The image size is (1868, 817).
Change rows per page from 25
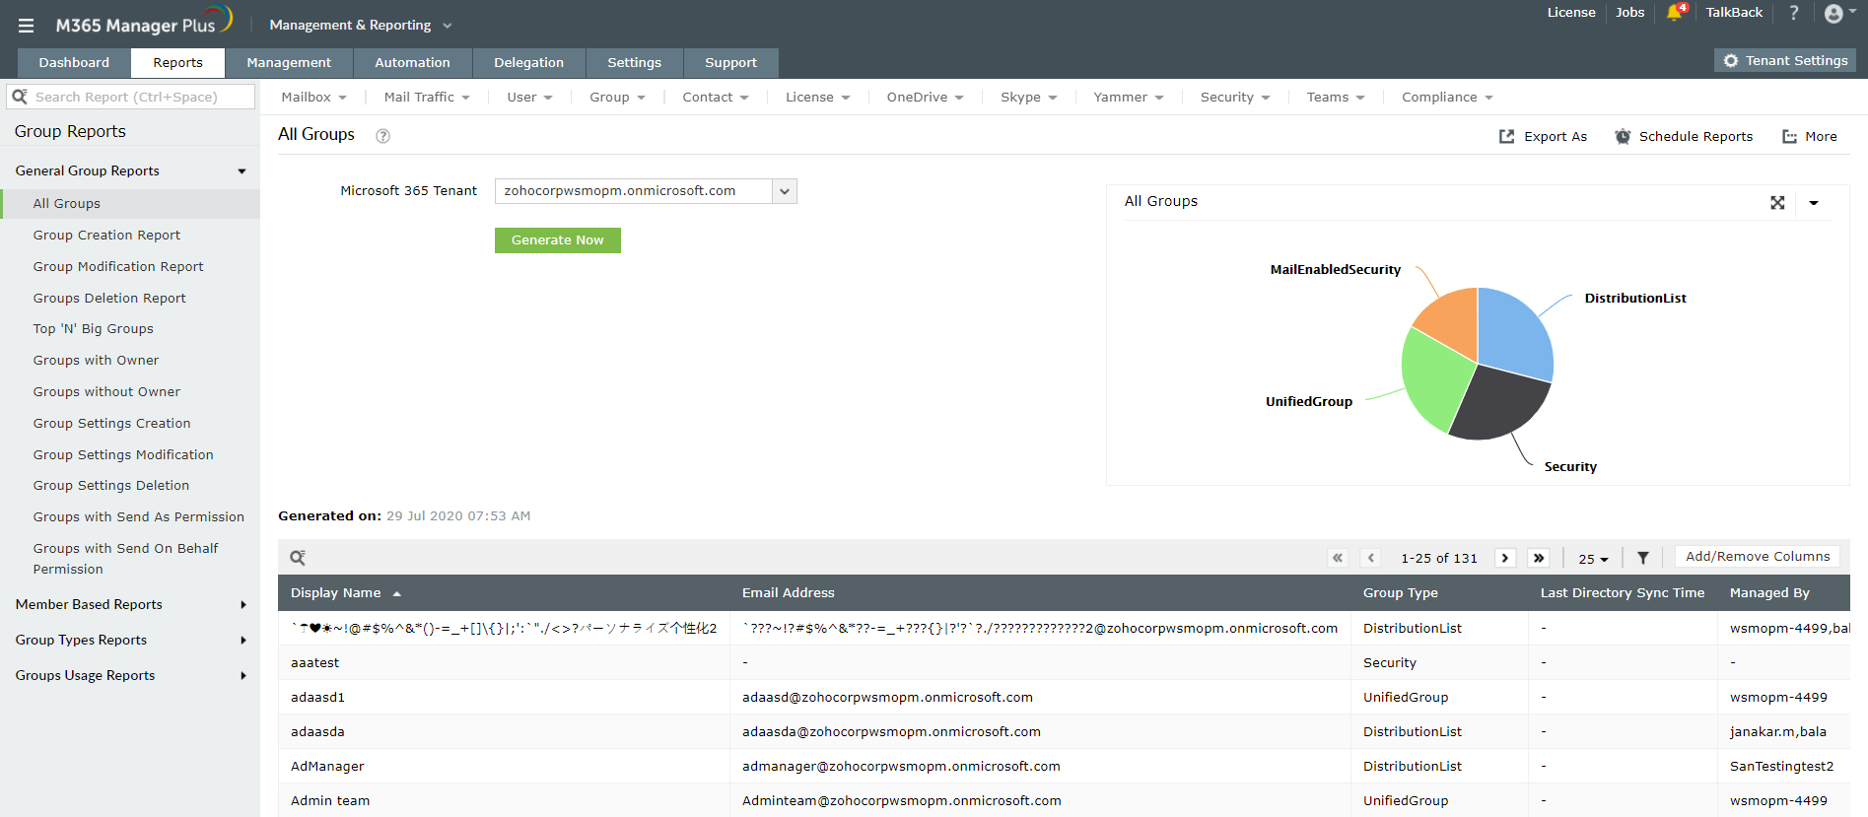pyautogui.click(x=1593, y=559)
